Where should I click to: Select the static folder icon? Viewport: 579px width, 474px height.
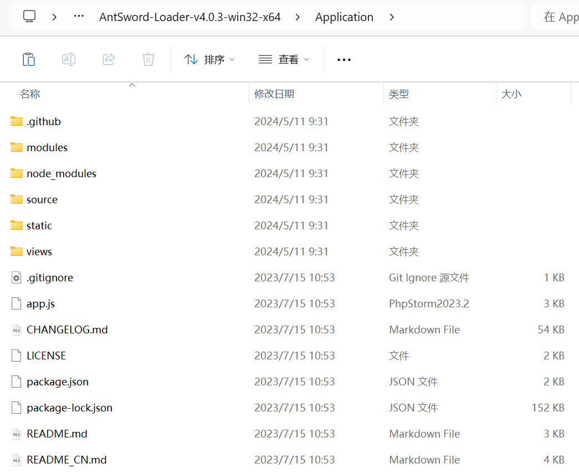(x=16, y=225)
